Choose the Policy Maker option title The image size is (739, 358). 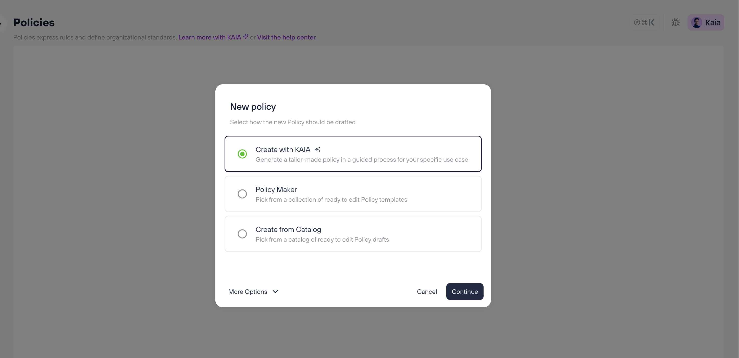tap(276, 189)
